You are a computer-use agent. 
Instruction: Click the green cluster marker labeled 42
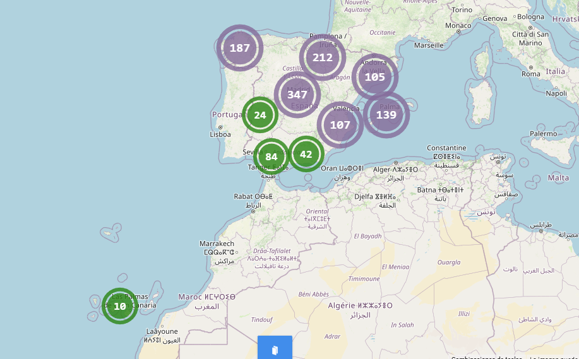pos(306,154)
